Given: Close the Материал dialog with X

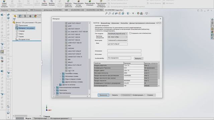Looking at the screenshot, I should coord(160,19).
